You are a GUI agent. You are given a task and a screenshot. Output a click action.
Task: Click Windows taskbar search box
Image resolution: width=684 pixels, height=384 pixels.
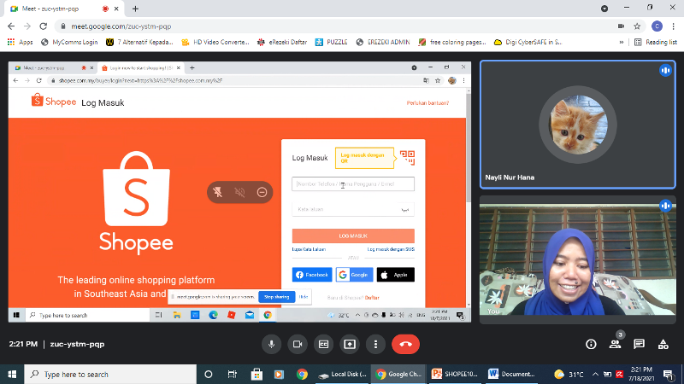[x=110, y=374]
